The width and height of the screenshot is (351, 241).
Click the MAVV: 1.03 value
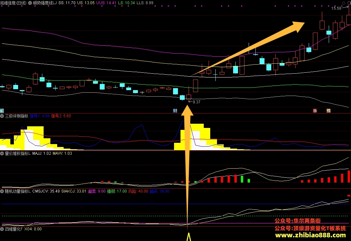click(x=62, y=153)
